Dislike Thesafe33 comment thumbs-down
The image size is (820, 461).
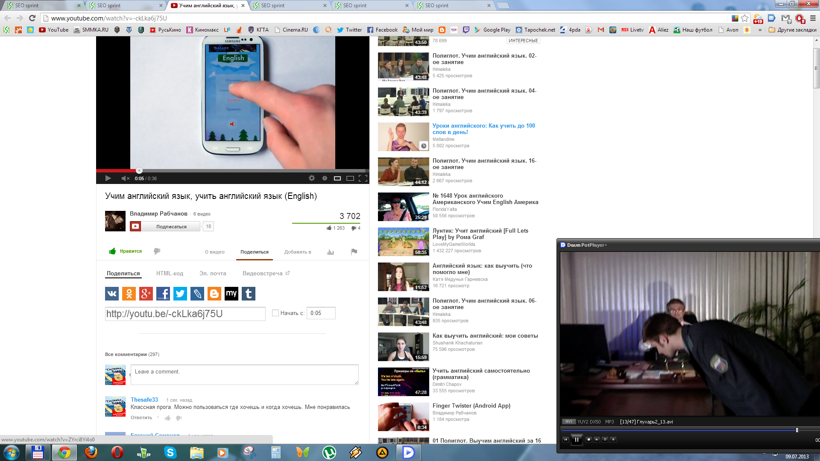179,418
